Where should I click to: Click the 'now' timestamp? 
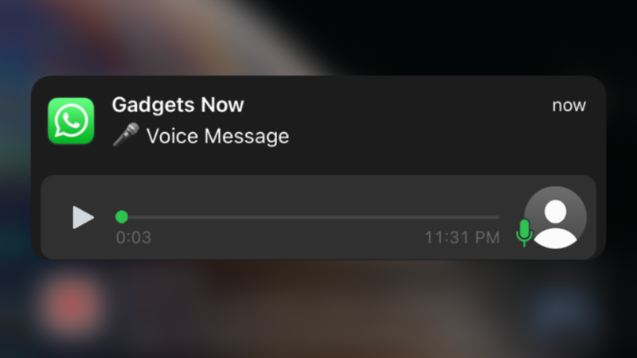pyautogui.click(x=569, y=106)
